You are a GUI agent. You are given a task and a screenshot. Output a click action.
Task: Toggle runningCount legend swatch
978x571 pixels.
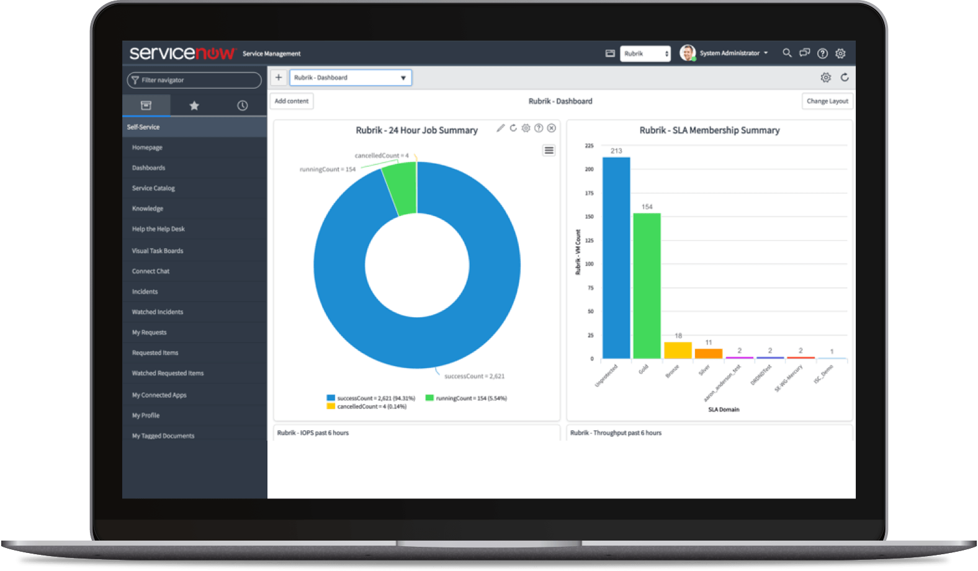pos(429,398)
